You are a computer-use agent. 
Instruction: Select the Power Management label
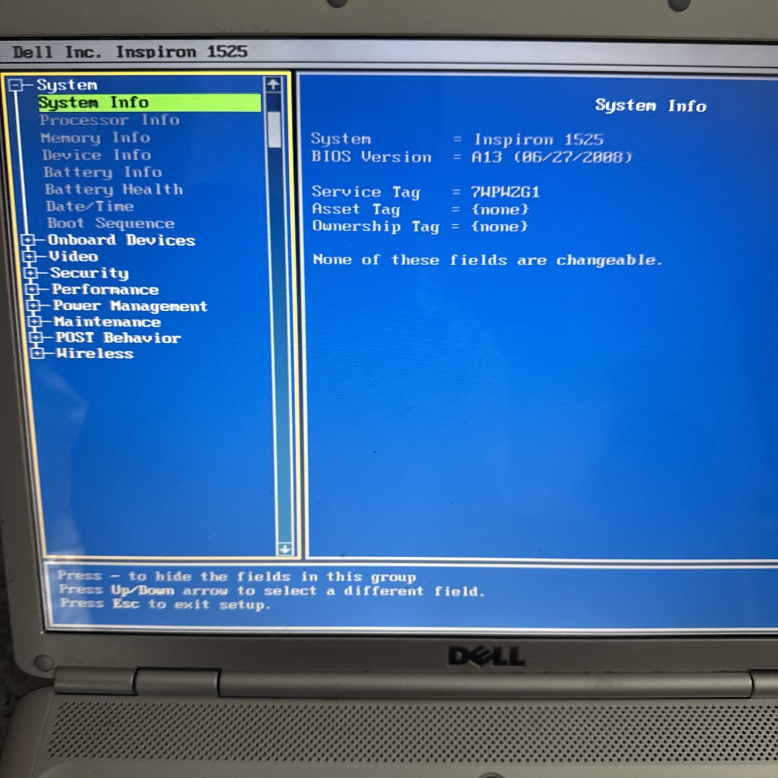pyautogui.click(x=130, y=306)
